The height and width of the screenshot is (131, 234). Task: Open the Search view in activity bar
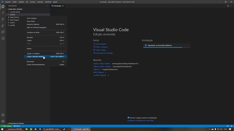pos(3,13)
